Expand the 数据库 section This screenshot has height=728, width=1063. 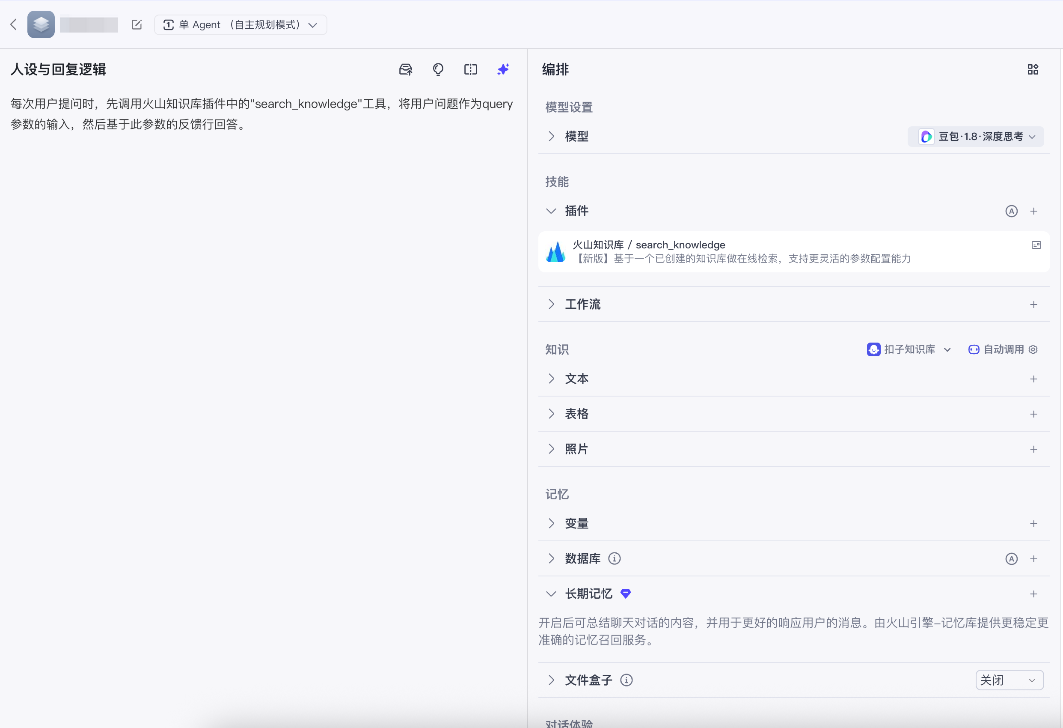(x=552, y=558)
